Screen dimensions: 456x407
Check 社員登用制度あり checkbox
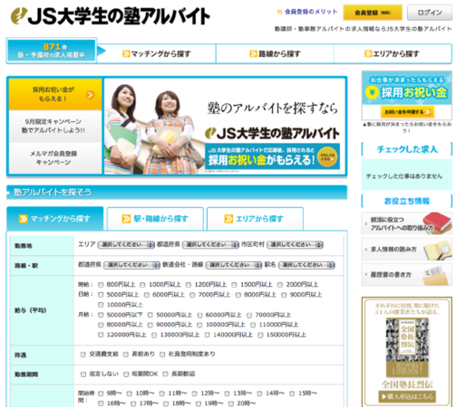[x=162, y=355]
